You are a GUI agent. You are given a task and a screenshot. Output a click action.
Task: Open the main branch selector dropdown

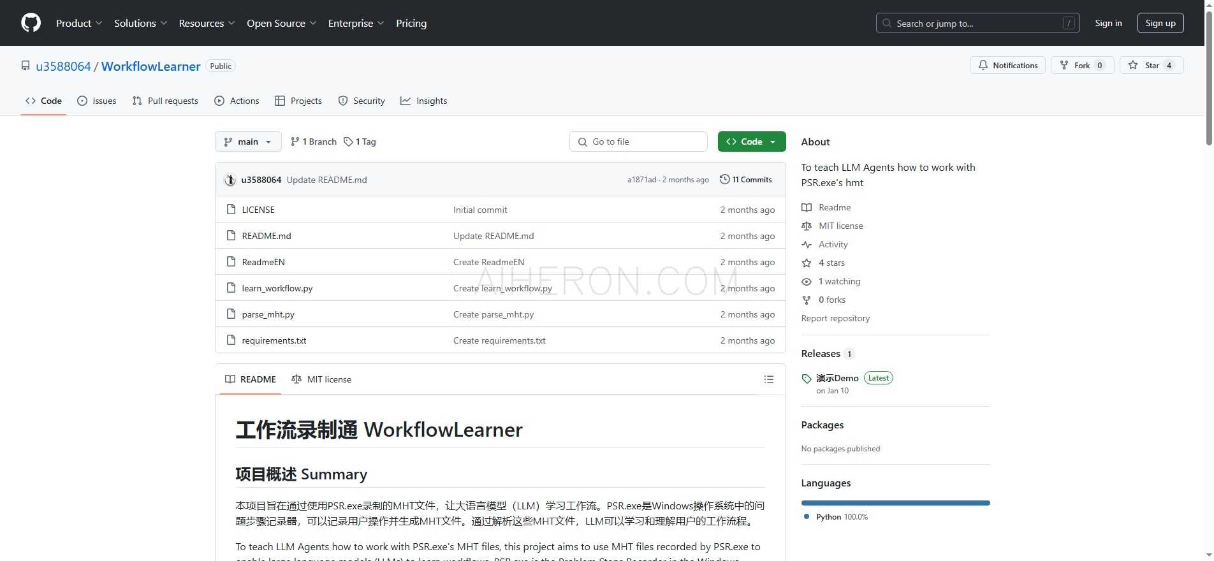click(248, 142)
